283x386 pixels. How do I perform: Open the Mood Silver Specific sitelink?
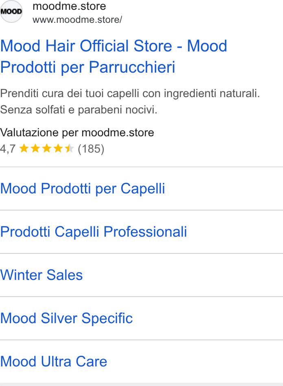point(66,318)
